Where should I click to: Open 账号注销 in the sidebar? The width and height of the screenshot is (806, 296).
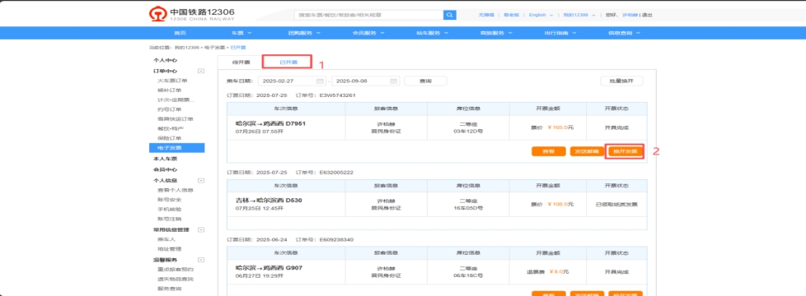pos(170,219)
